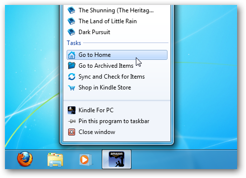
Task: Click the Kindle app icon in the jump list
Action: pyautogui.click(x=72, y=110)
